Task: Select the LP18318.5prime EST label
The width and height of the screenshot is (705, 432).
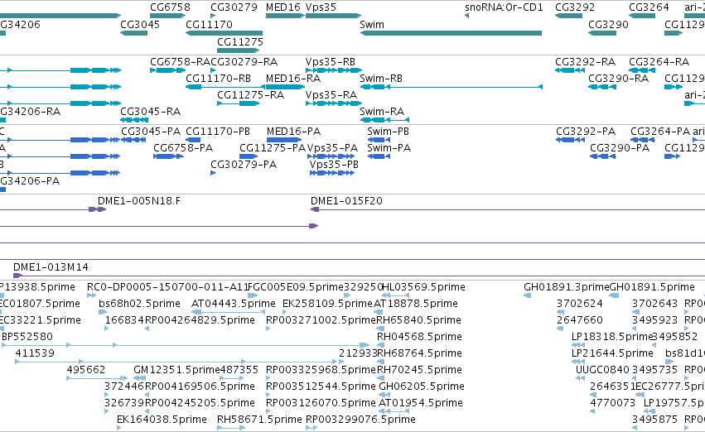Action: [611, 336]
